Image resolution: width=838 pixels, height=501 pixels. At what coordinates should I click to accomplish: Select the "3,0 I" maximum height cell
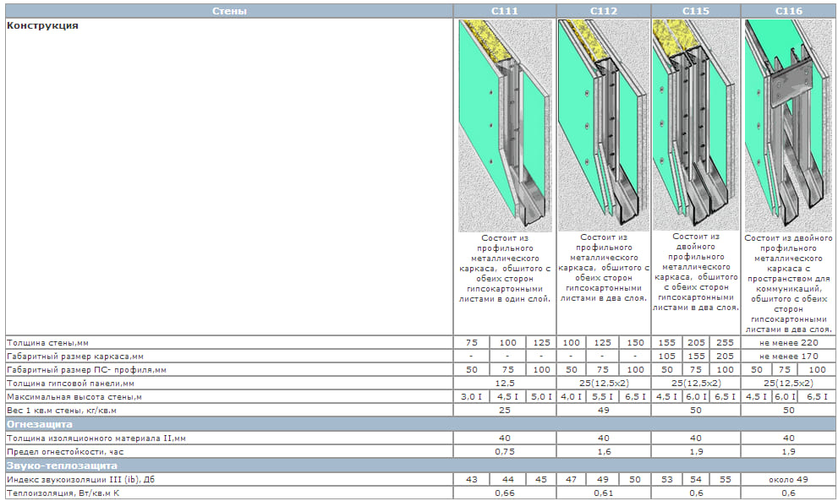(x=471, y=397)
